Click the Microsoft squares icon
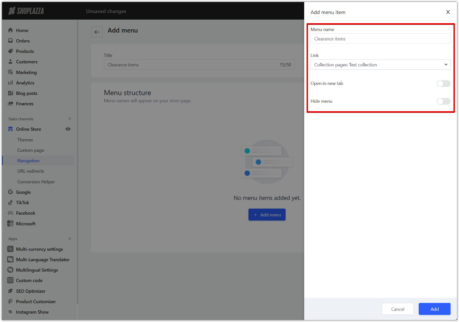Screen dimensions: 459x322 click(10, 223)
